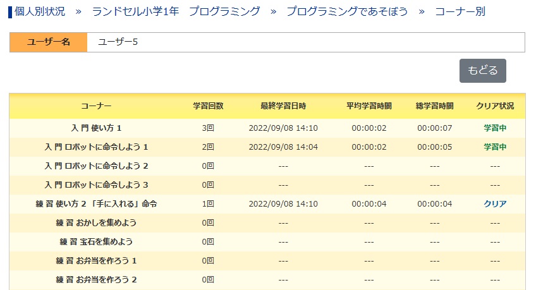Click the もどる back button
Viewport: 536px width, 290px height.
coord(482,71)
